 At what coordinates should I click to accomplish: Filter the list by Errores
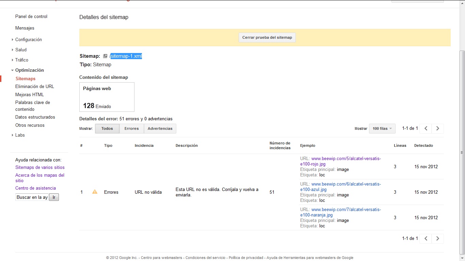tap(132, 128)
